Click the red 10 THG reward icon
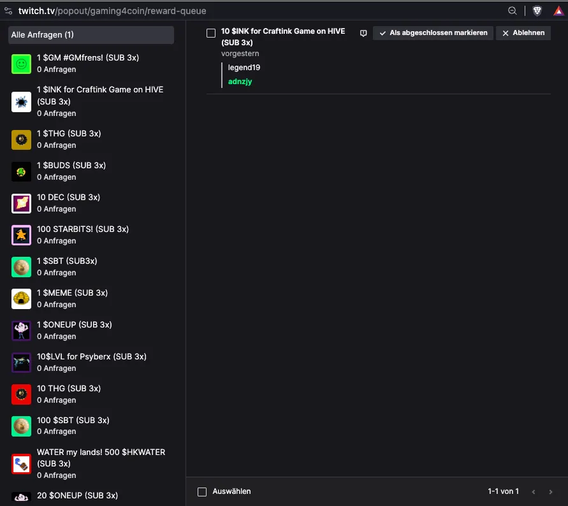Viewport: 568px width, 506px height. click(21, 394)
